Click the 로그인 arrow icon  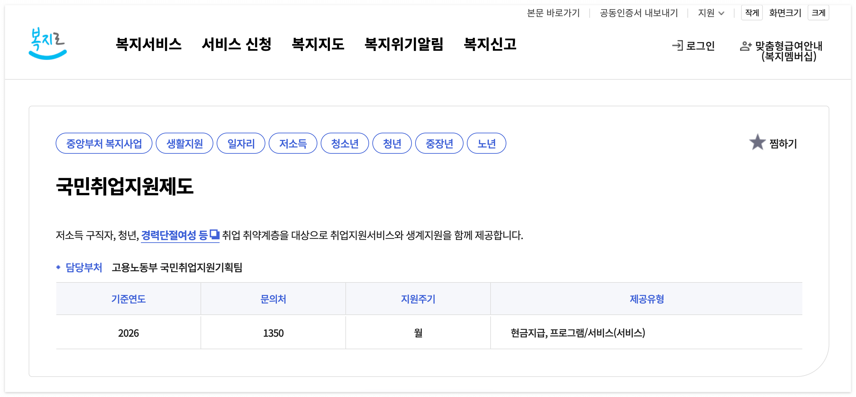[x=677, y=45]
